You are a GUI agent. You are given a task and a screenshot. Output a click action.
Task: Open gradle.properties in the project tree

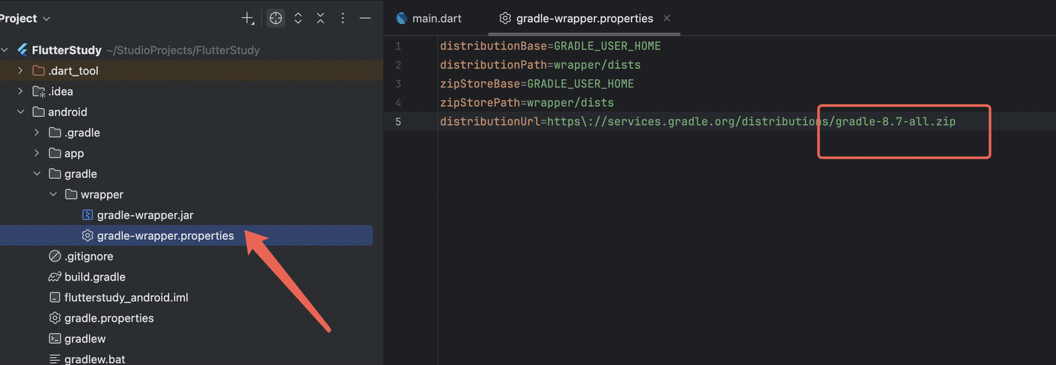pos(108,318)
